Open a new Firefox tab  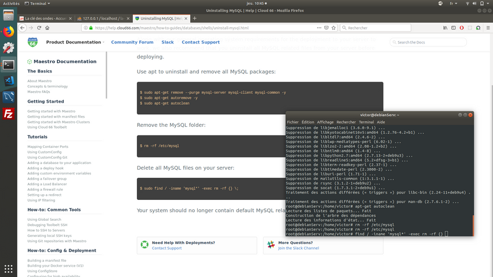pos(194,18)
